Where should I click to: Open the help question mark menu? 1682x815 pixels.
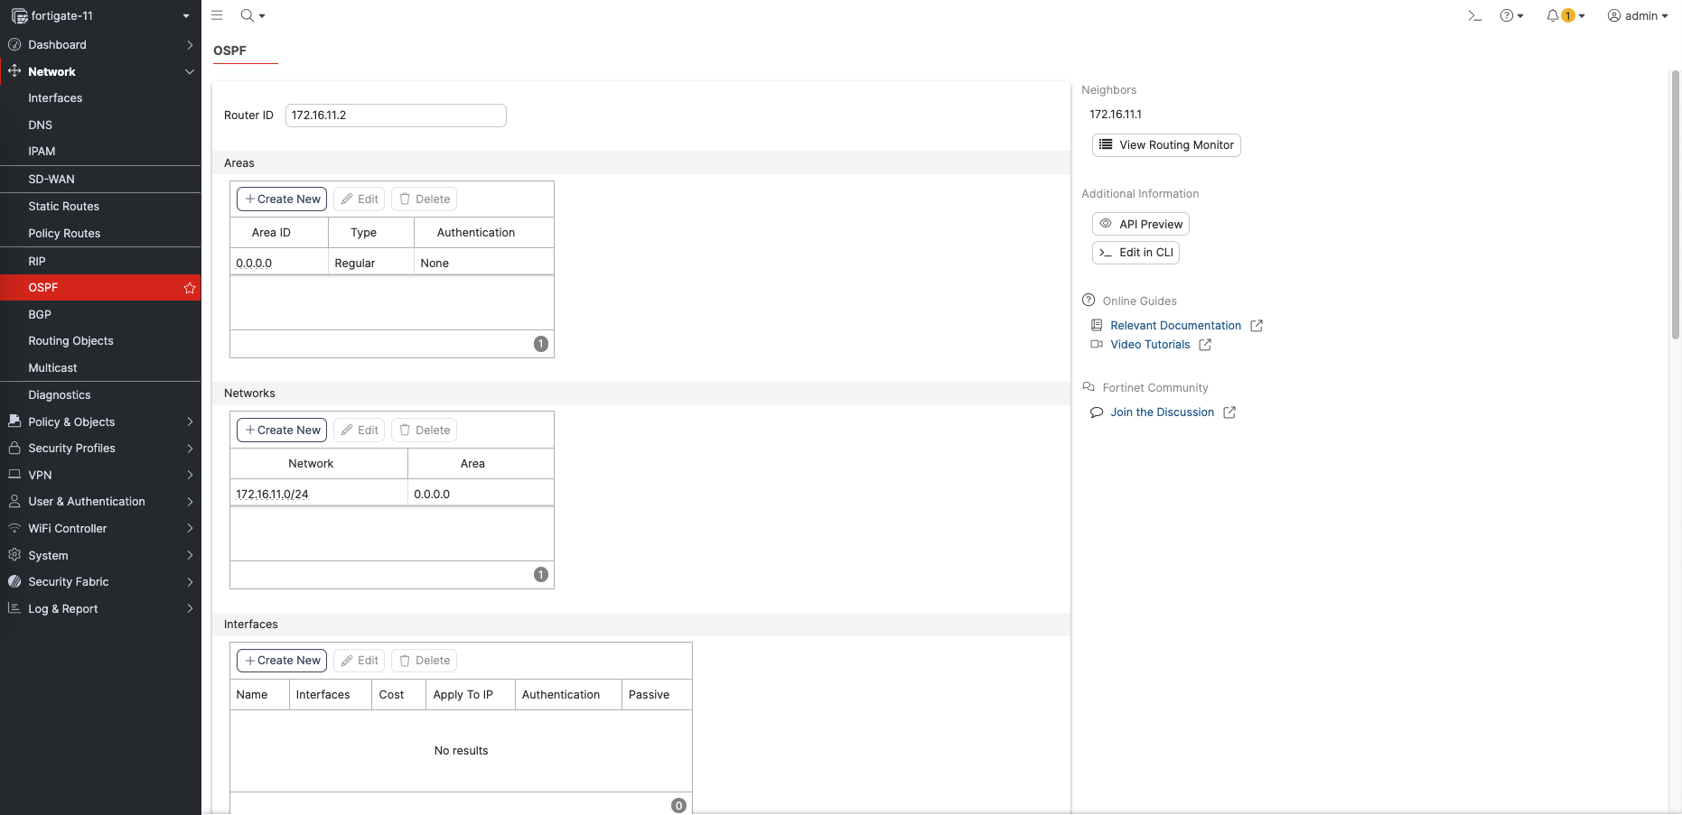point(1507,15)
